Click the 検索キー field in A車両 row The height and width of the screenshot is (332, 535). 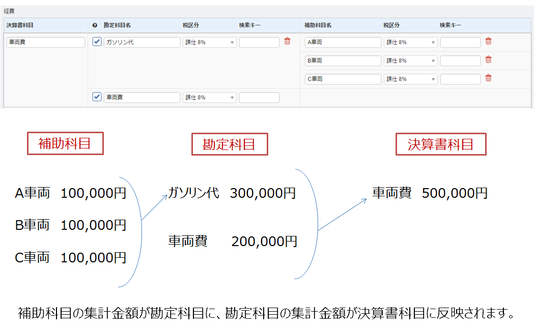(x=460, y=43)
